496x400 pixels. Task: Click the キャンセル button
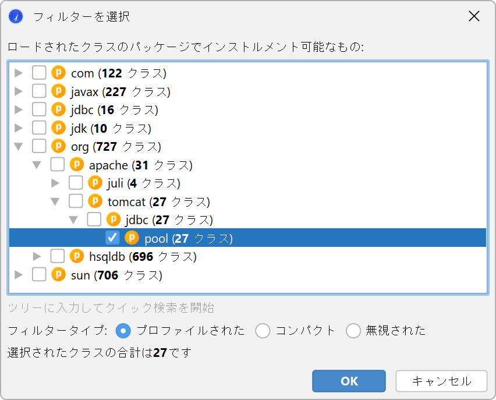pos(441,381)
